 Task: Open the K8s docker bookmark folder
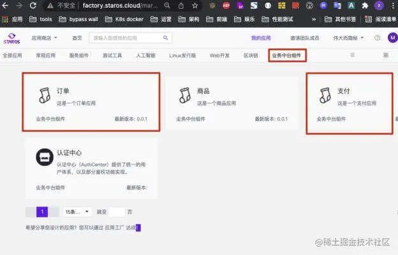coord(124,19)
